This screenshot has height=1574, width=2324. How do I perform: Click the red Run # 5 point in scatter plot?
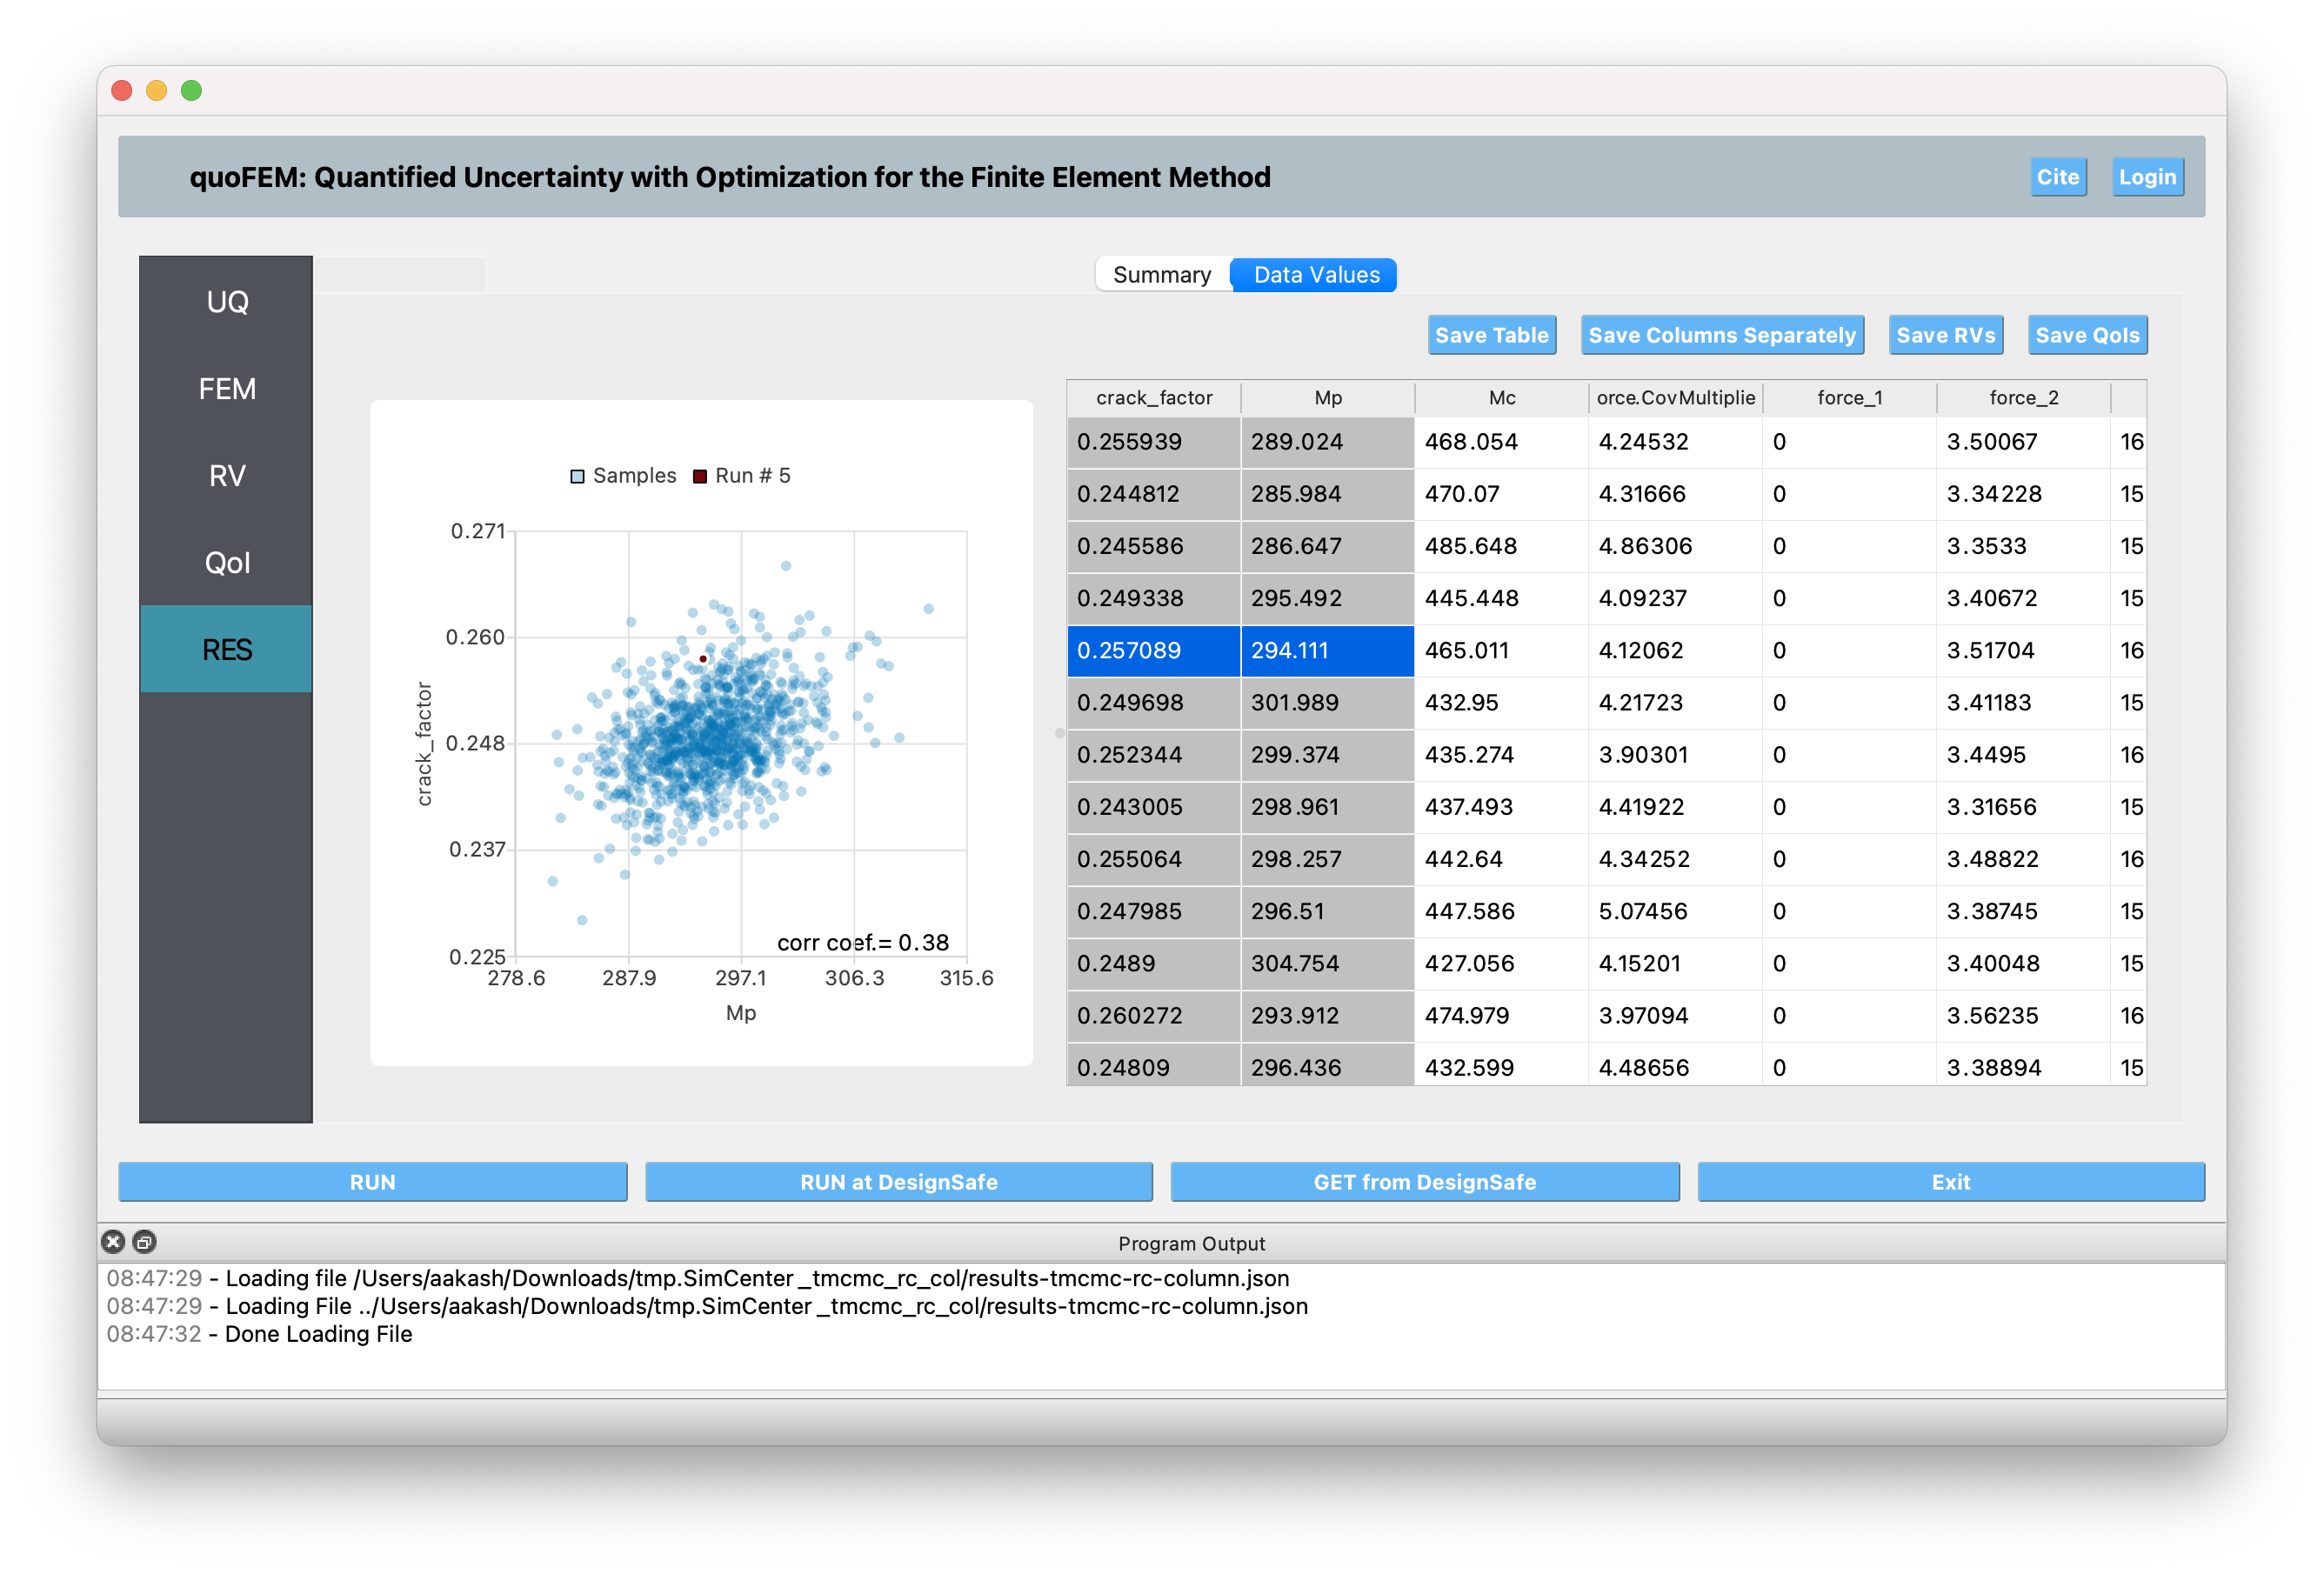click(x=703, y=659)
